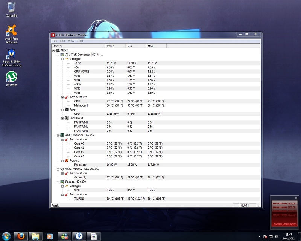Click the Turbo Unlocker desktop gadget
Viewport: 301px width, 241px height.
(284, 213)
